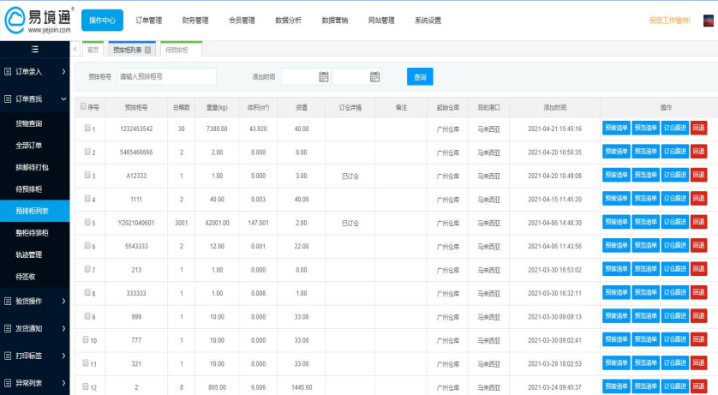Click the 已订仓 cell in row A12333
718x395 pixels.
350,177
